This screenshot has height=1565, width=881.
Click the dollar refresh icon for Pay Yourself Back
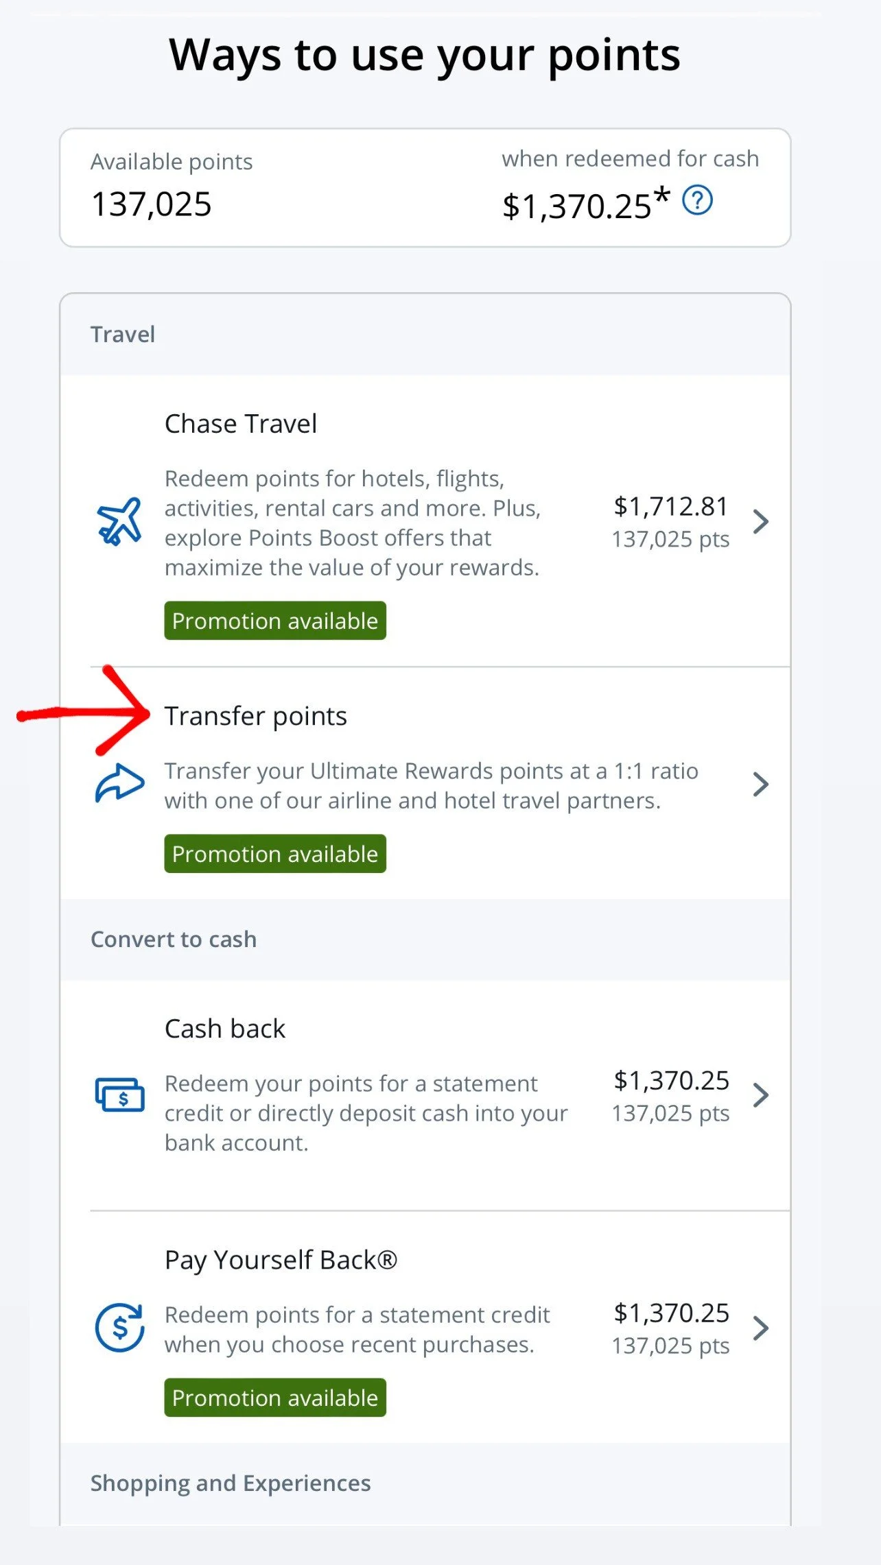(120, 1328)
